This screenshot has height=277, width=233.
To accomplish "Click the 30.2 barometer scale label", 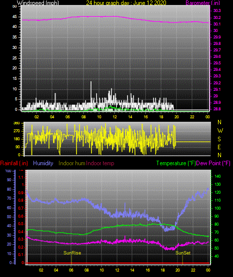I will 217,17.
